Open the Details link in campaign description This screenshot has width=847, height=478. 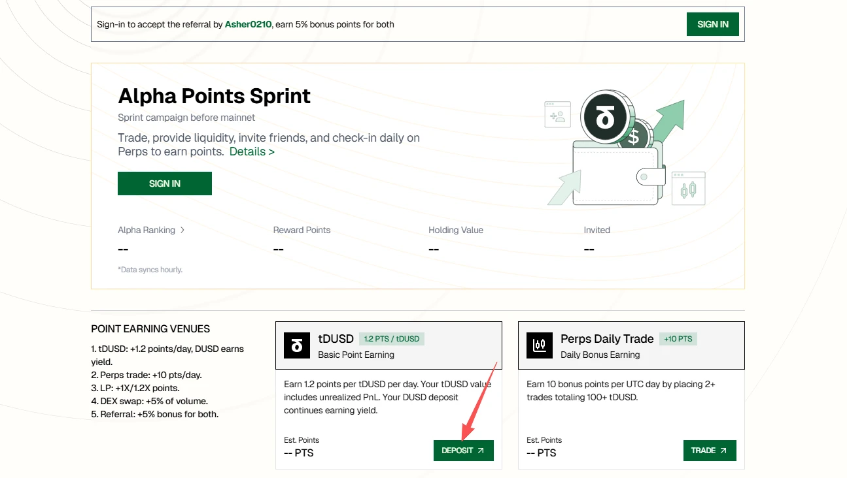(x=252, y=151)
